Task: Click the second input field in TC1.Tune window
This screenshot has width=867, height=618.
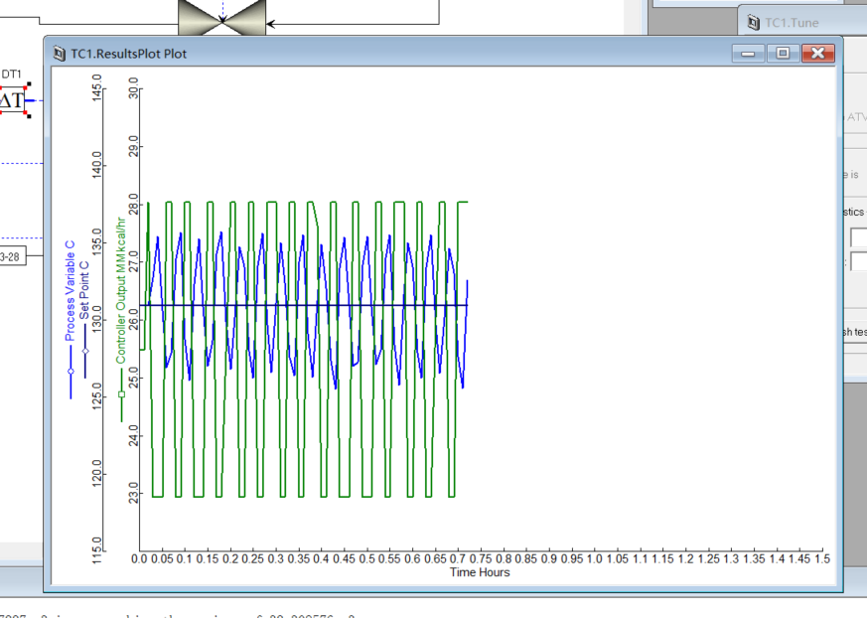Action: (859, 261)
